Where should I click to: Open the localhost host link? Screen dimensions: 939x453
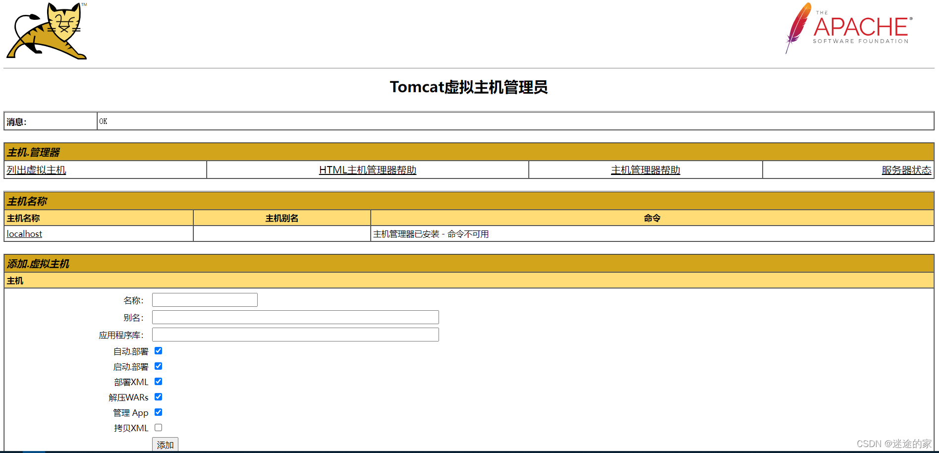coord(24,233)
